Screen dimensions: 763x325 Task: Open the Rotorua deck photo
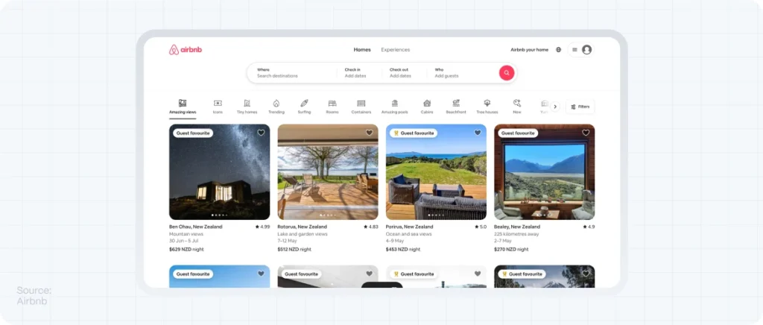pos(328,171)
